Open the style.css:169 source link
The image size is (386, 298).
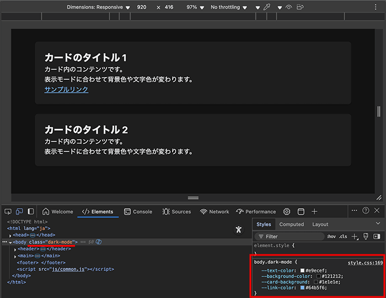click(x=365, y=263)
